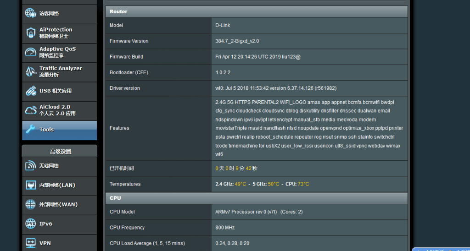Click the Router section header

[256, 11]
